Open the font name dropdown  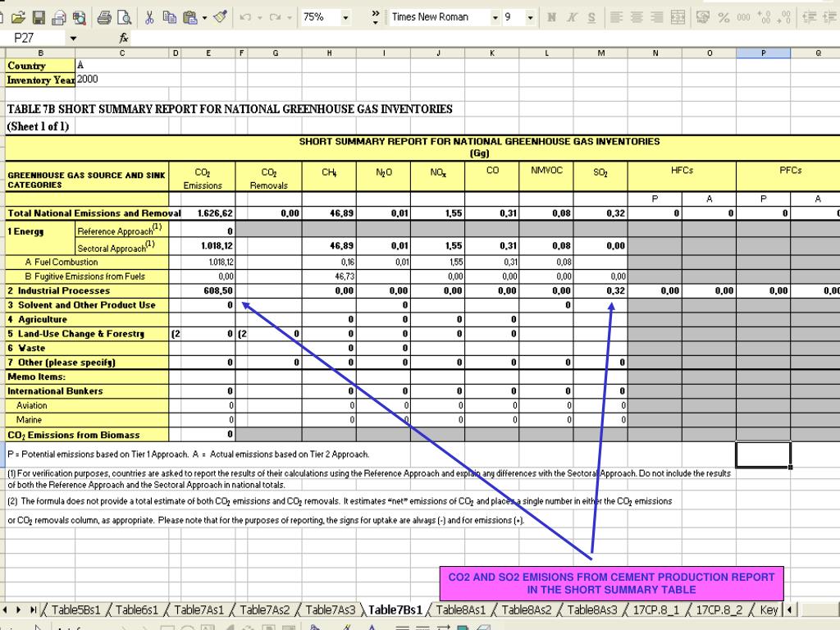pos(495,18)
